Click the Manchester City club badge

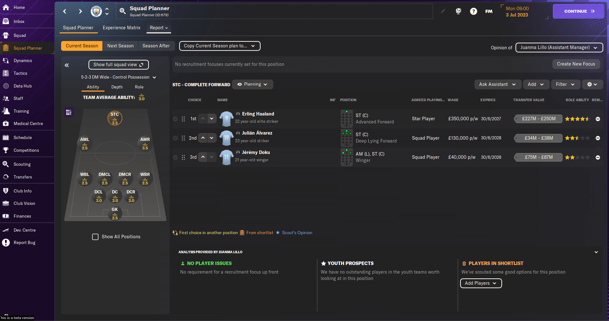tap(96, 11)
